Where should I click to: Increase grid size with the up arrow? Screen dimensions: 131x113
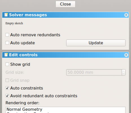(124, 71)
